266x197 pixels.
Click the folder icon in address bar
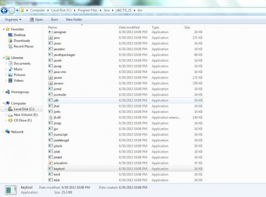[x=22, y=10]
